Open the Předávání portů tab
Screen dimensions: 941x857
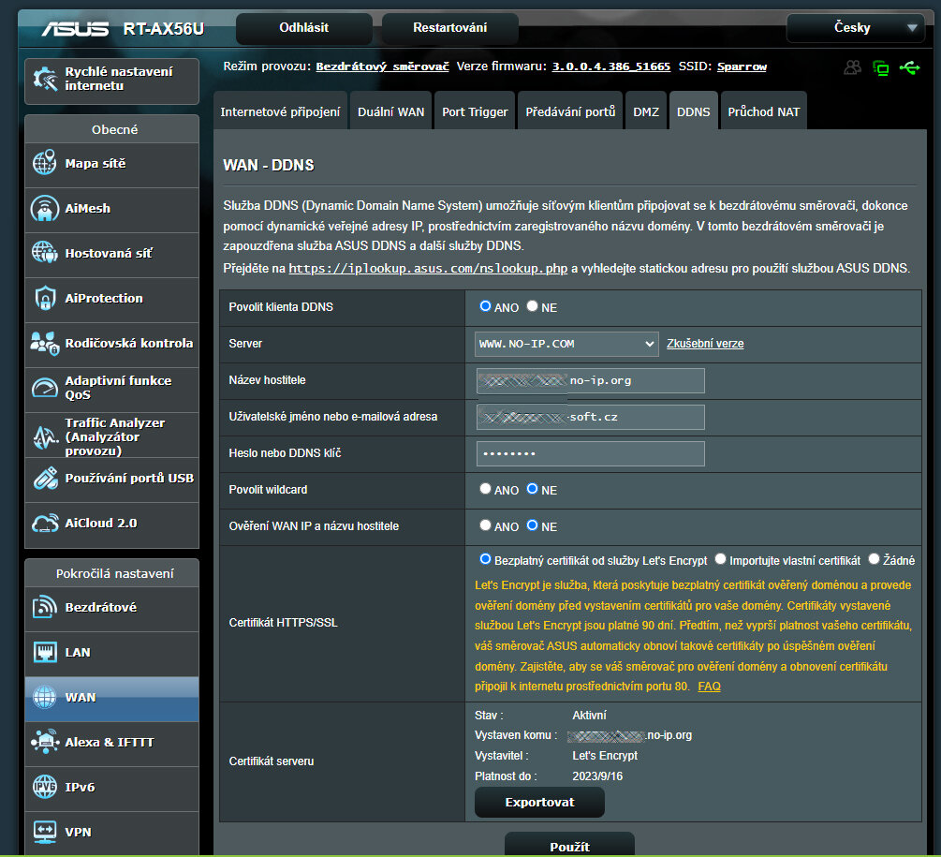(570, 111)
